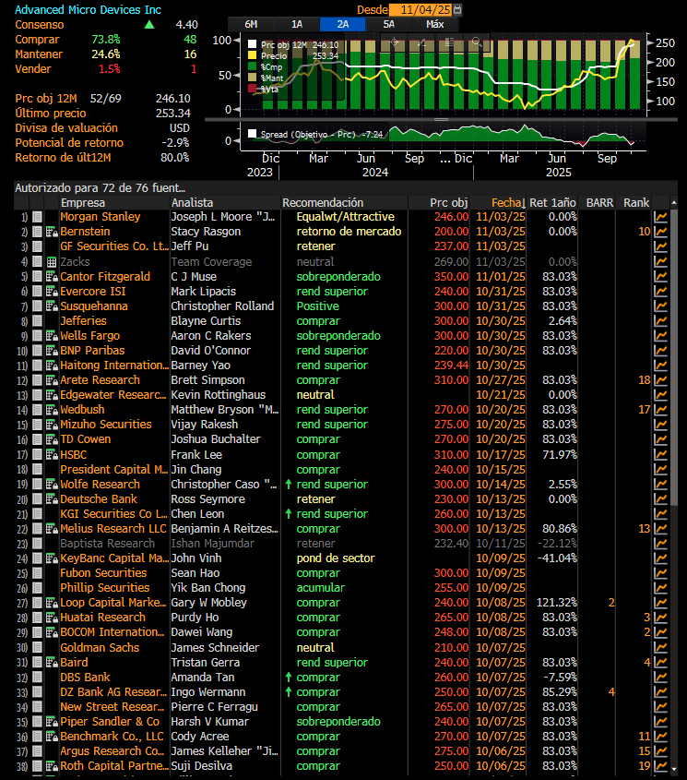
Task: Open the report icon beside Piper Sandler
Action: 52,722
